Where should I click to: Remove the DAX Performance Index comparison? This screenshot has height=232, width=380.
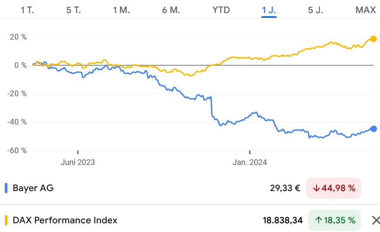coord(375,220)
